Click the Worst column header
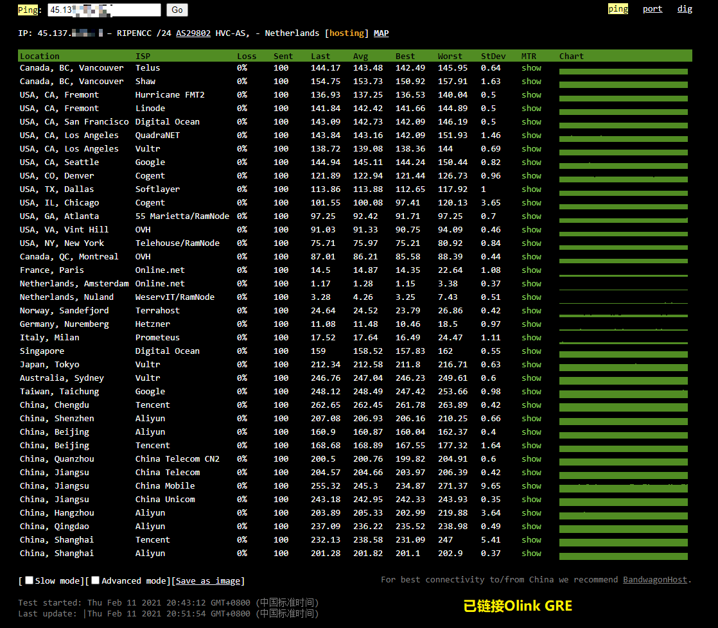This screenshot has height=628, width=718. click(450, 56)
